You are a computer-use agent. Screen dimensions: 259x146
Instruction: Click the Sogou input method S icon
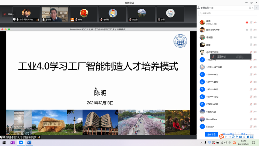coord(221,137)
